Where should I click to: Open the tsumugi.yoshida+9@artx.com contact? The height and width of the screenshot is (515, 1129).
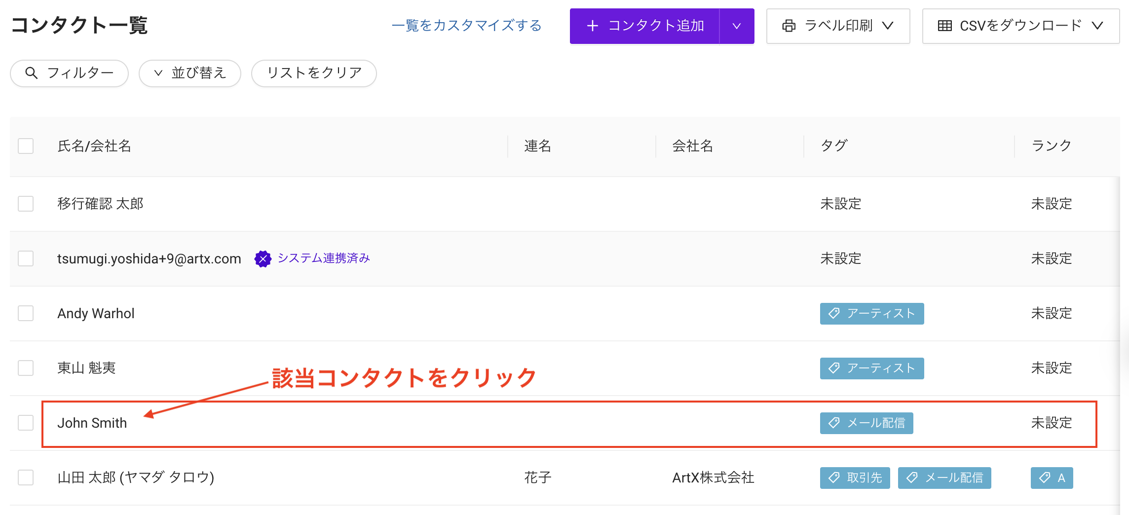(x=149, y=259)
